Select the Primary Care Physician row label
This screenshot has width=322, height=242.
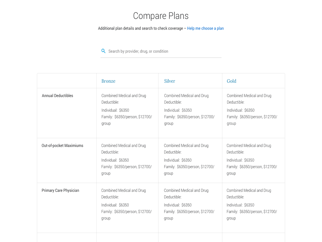(60, 191)
